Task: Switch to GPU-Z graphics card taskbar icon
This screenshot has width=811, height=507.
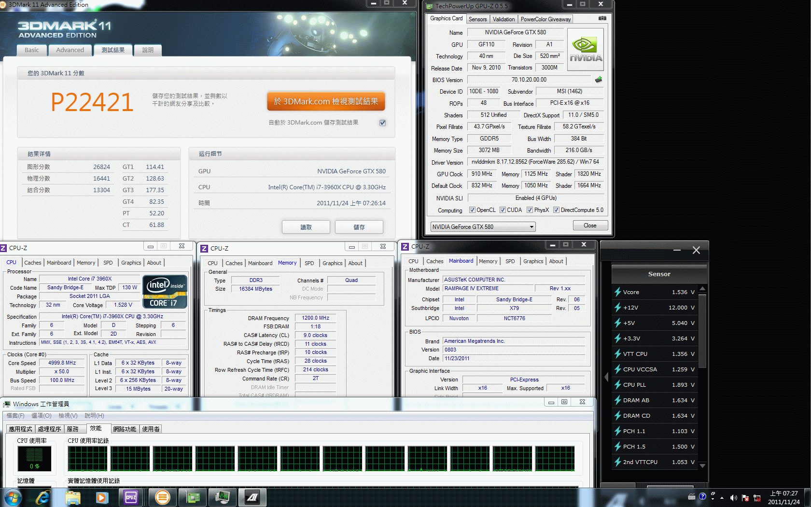Action: 193,497
